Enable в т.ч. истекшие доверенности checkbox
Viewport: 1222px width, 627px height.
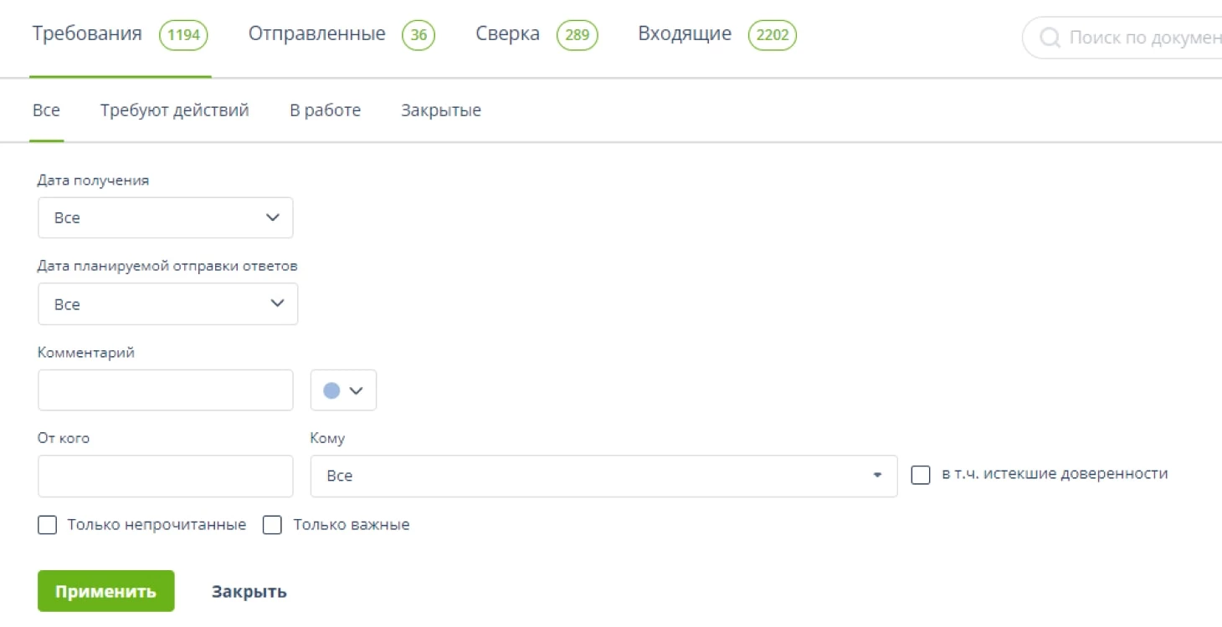(x=921, y=475)
